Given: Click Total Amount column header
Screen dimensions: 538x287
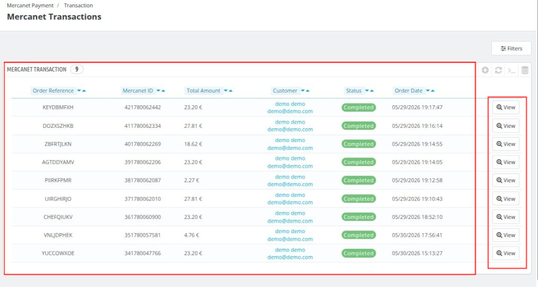Looking at the screenshot, I should [x=203, y=91].
